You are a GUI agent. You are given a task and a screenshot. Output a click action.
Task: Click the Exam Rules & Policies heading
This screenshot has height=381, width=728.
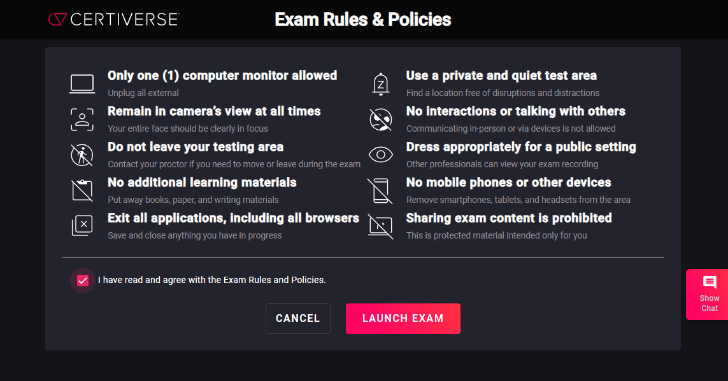tap(363, 20)
